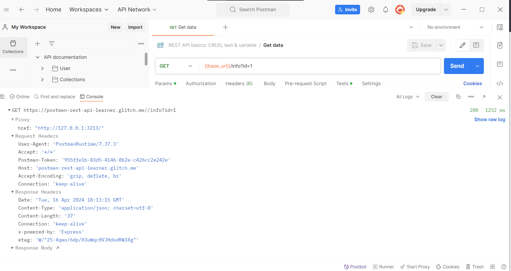Select the No environment dropdown
This screenshot has height=271, width=511.
click(455, 27)
